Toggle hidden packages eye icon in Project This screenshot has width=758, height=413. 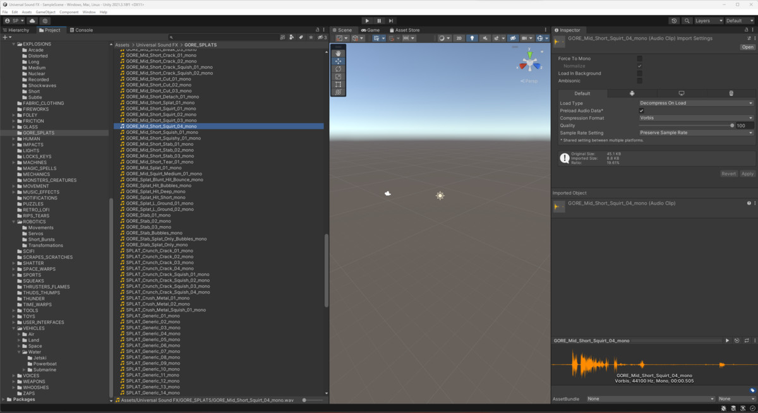322,37
